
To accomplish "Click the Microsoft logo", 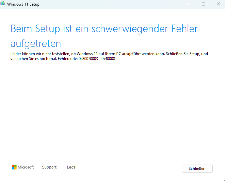I will click(23, 167).
